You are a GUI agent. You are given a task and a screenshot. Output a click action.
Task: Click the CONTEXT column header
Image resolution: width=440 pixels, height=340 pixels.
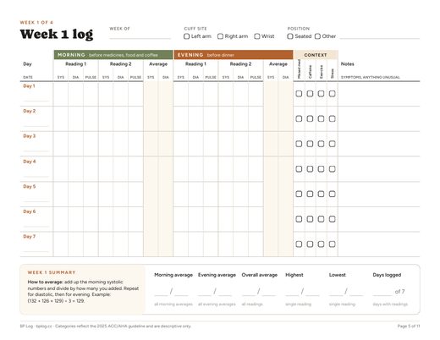[316, 55]
